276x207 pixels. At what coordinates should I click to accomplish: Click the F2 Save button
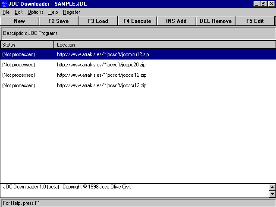click(x=59, y=21)
